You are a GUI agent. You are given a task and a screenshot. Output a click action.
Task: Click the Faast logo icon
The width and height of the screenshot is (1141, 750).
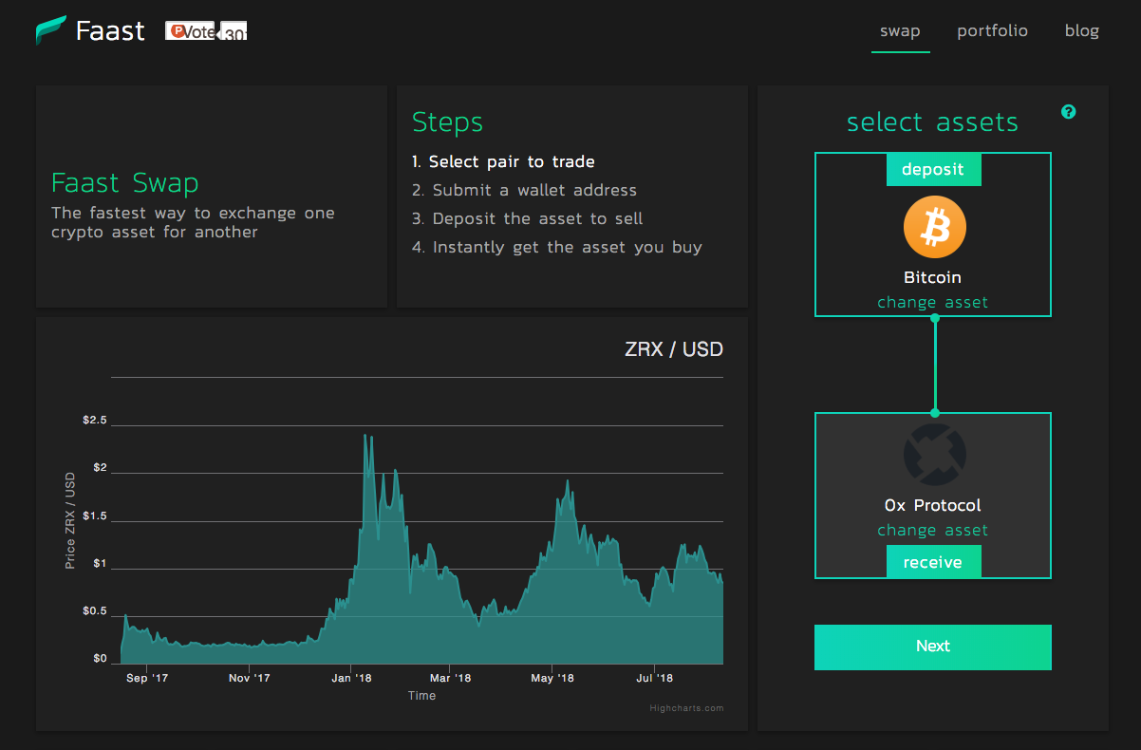coord(50,30)
